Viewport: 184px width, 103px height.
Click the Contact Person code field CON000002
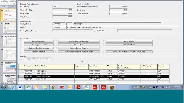point(59,24)
